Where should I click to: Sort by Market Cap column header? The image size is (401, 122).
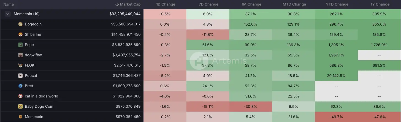[x=130, y=4]
